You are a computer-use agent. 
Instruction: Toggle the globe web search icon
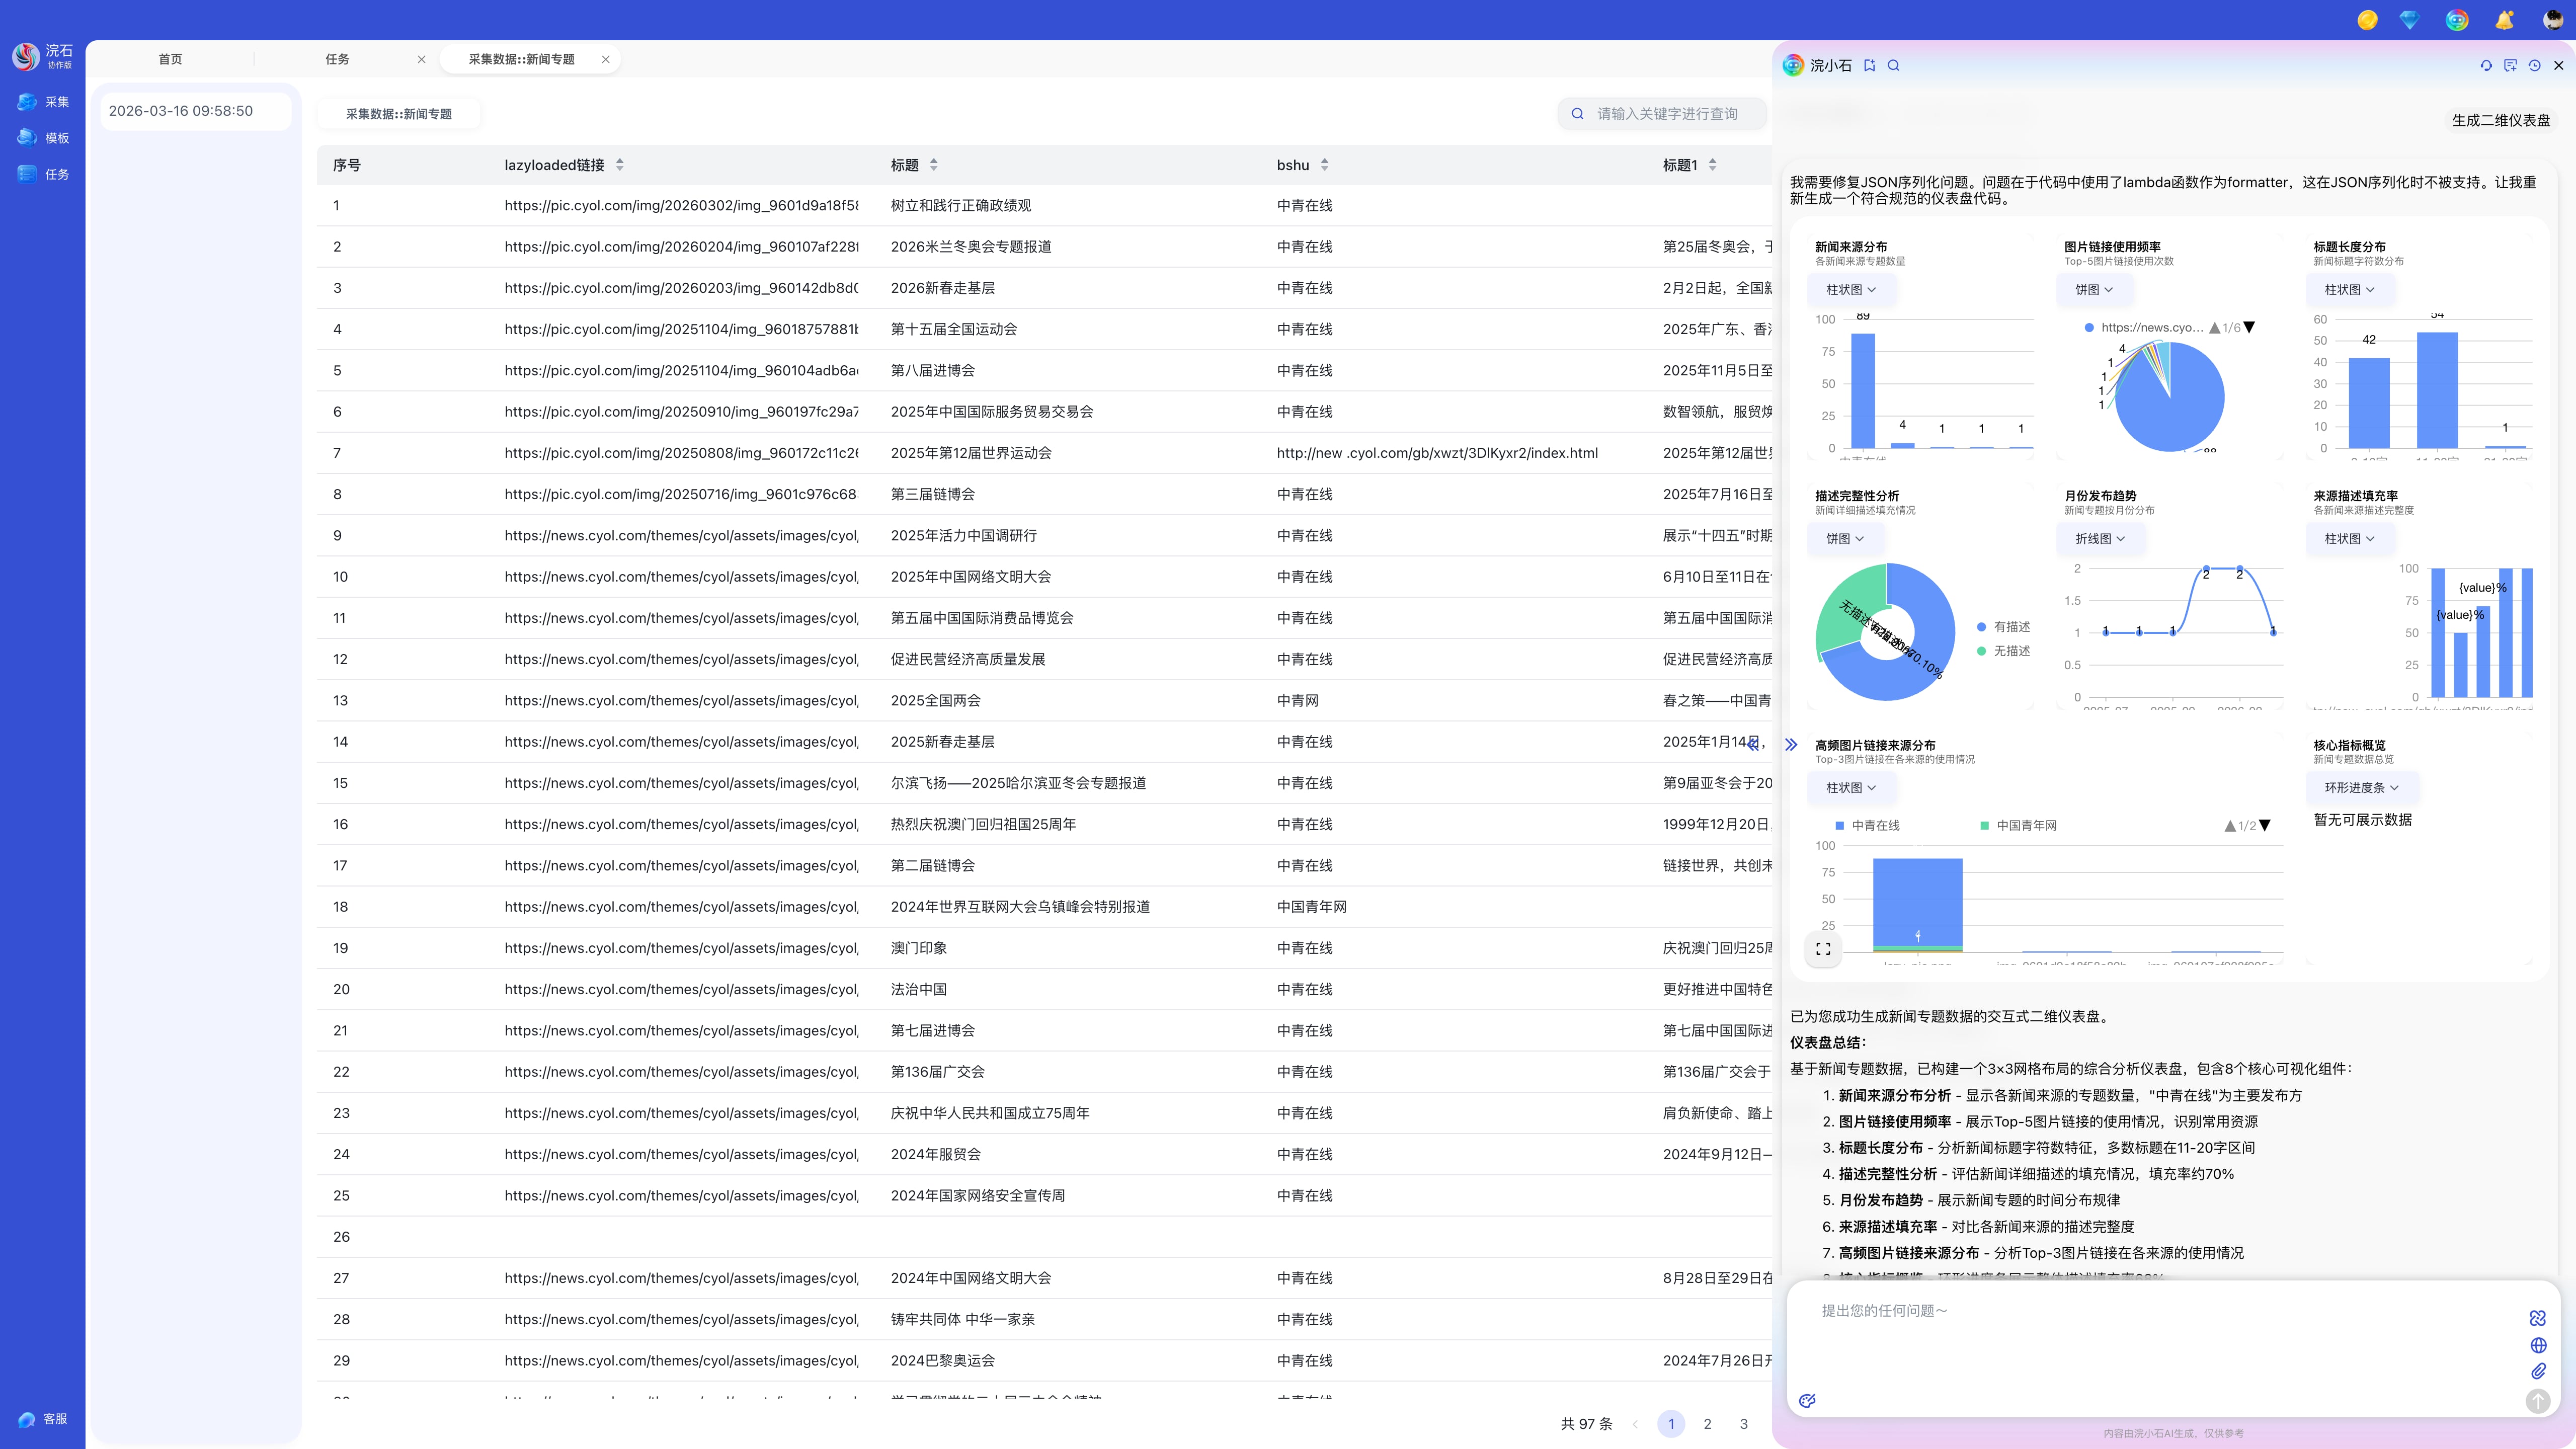[2538, 1345]
